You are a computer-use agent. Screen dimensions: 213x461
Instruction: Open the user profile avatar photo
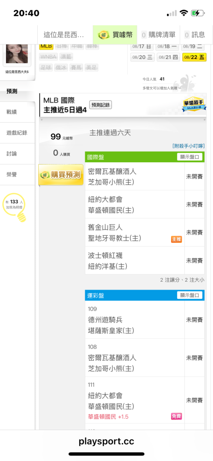pos(17,53)
